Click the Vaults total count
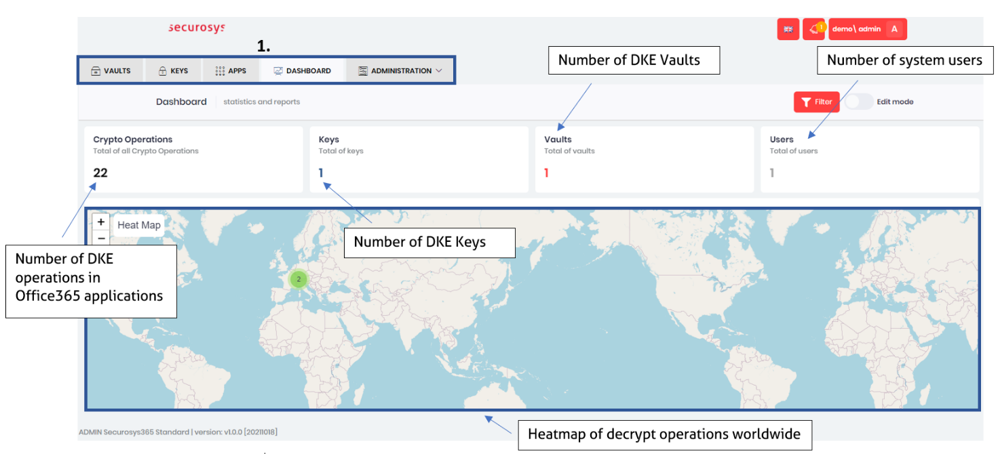 pos(546,173)
